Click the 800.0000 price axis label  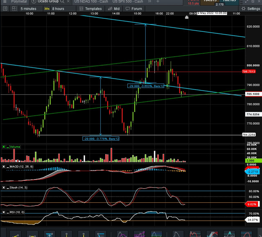click(253, 65)
